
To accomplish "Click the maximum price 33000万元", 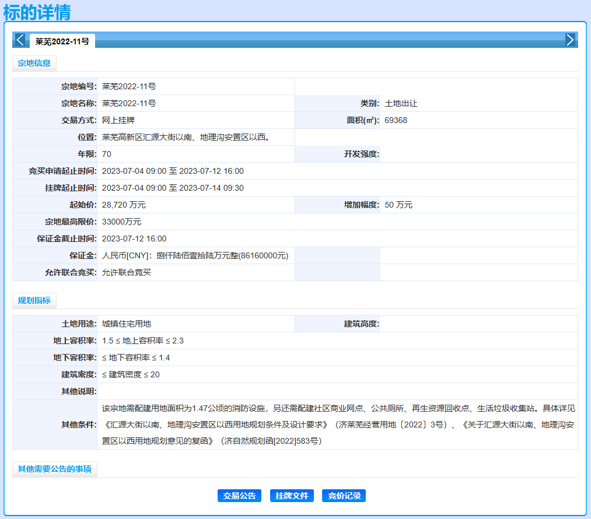I will (x=121, y=222).
